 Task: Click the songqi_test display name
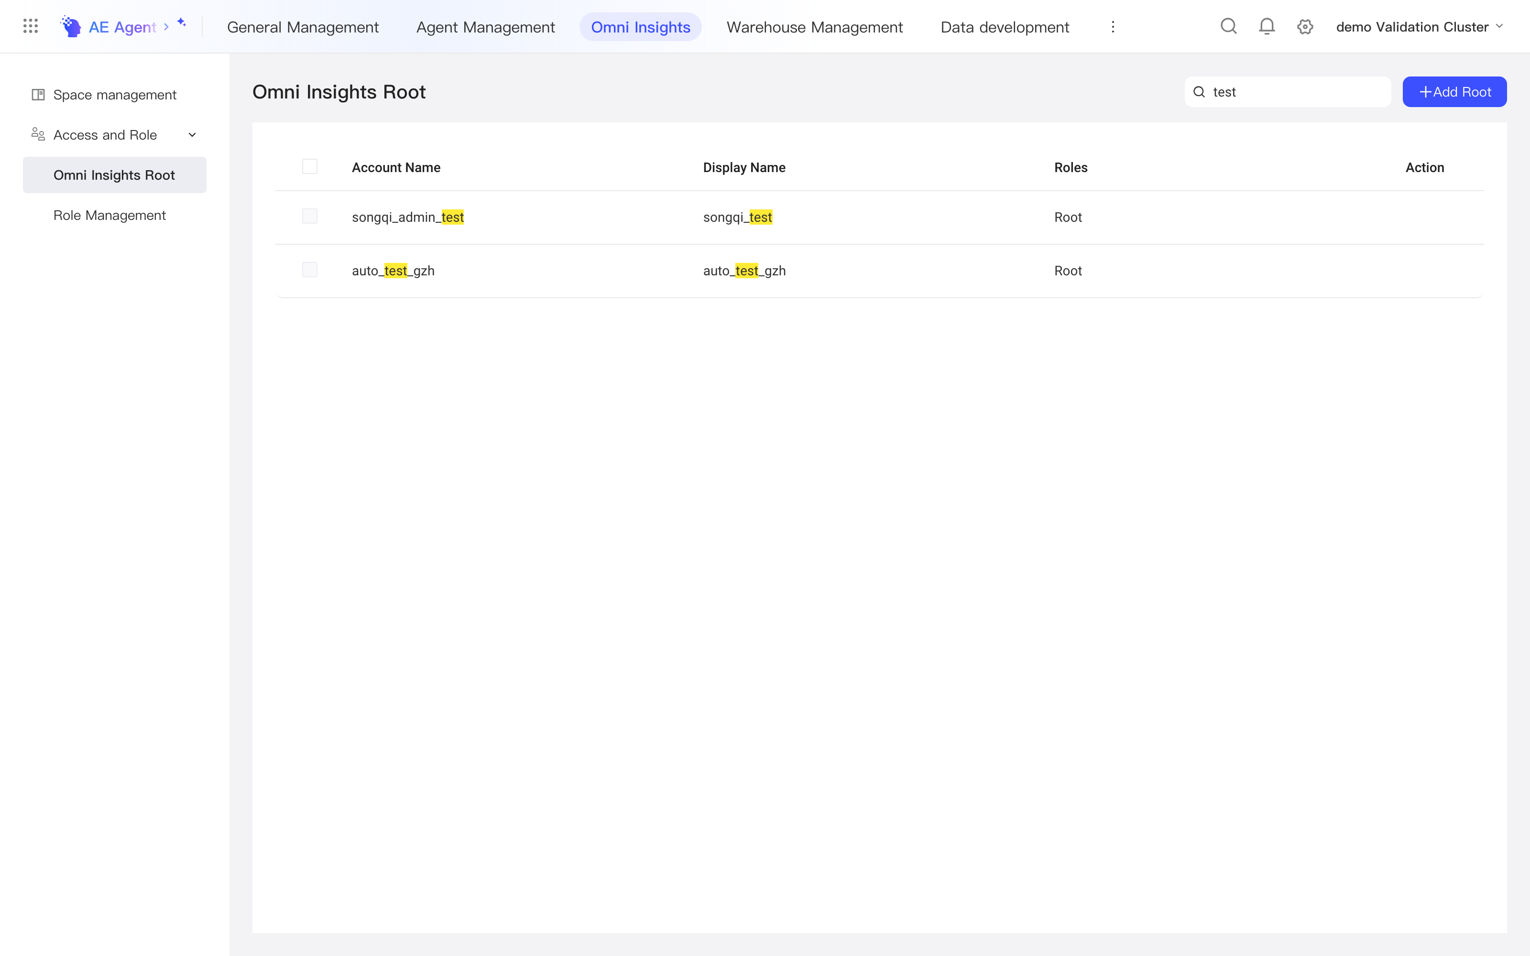tap(737, 217)
